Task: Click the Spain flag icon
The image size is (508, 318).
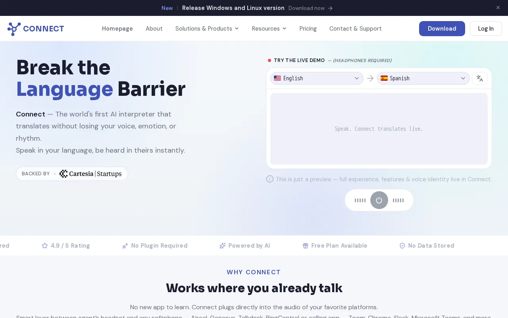Action: pos(384,78)
